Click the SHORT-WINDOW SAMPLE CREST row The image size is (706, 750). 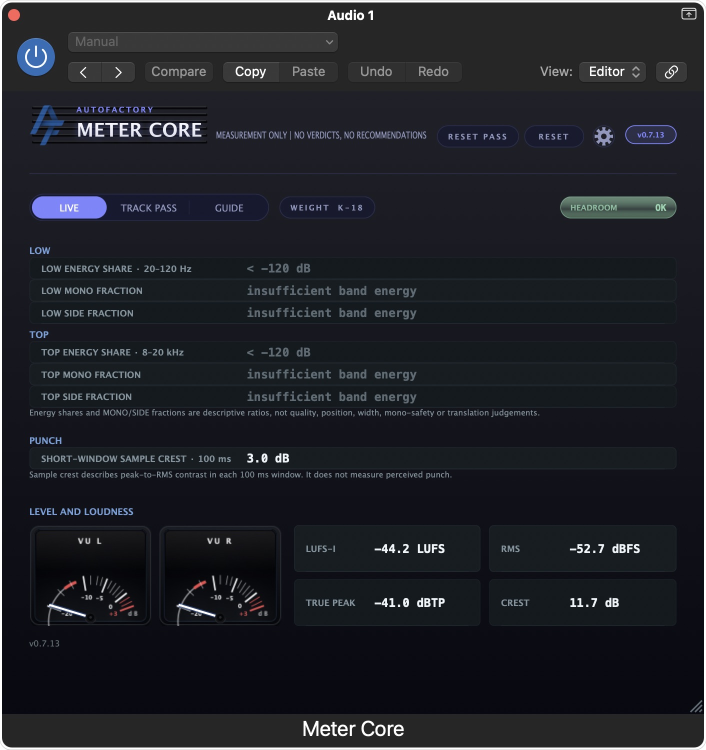point(352,458)
